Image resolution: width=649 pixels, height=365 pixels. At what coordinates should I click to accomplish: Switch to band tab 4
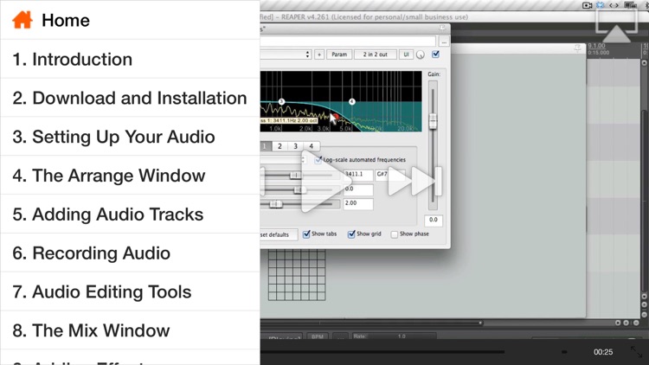click(312, 146)
